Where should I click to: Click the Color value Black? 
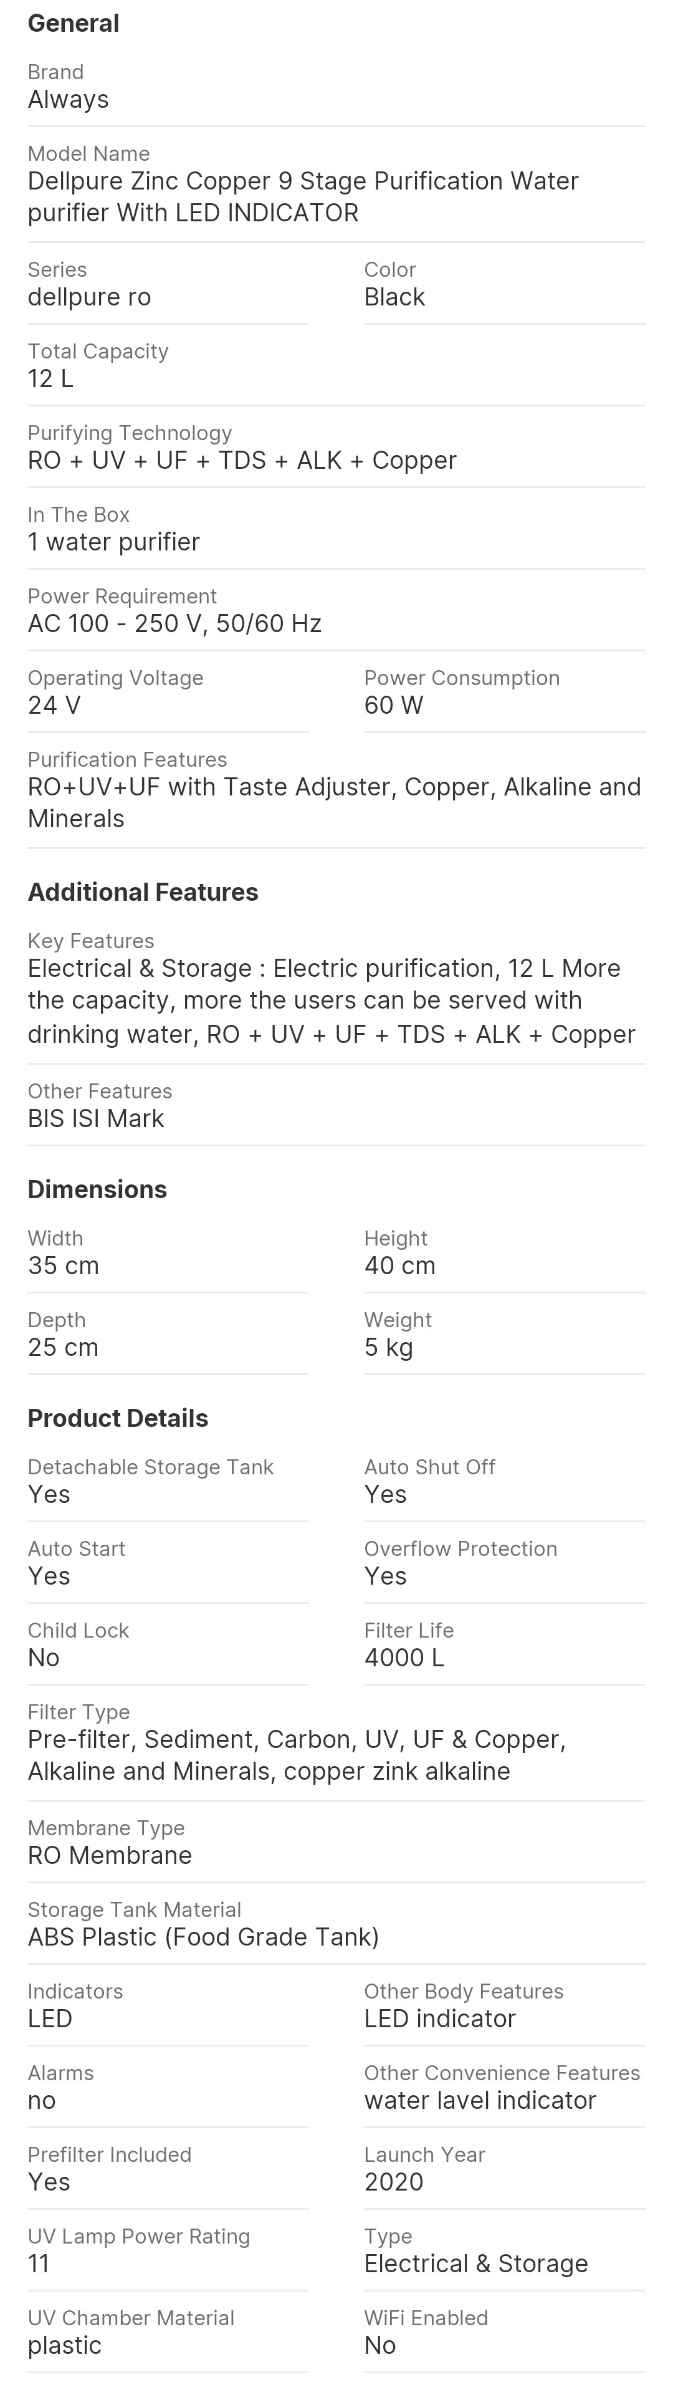coord(394,297)
